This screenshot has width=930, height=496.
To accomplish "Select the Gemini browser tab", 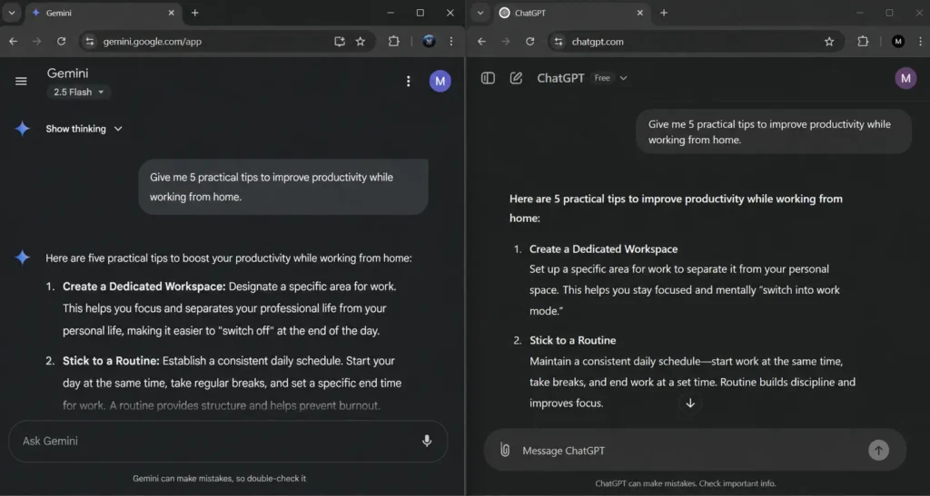I will (104, 13).
